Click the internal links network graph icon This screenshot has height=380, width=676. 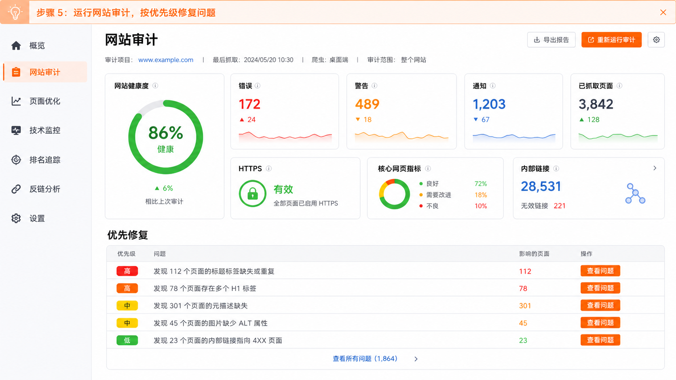(x=635, y=193)
